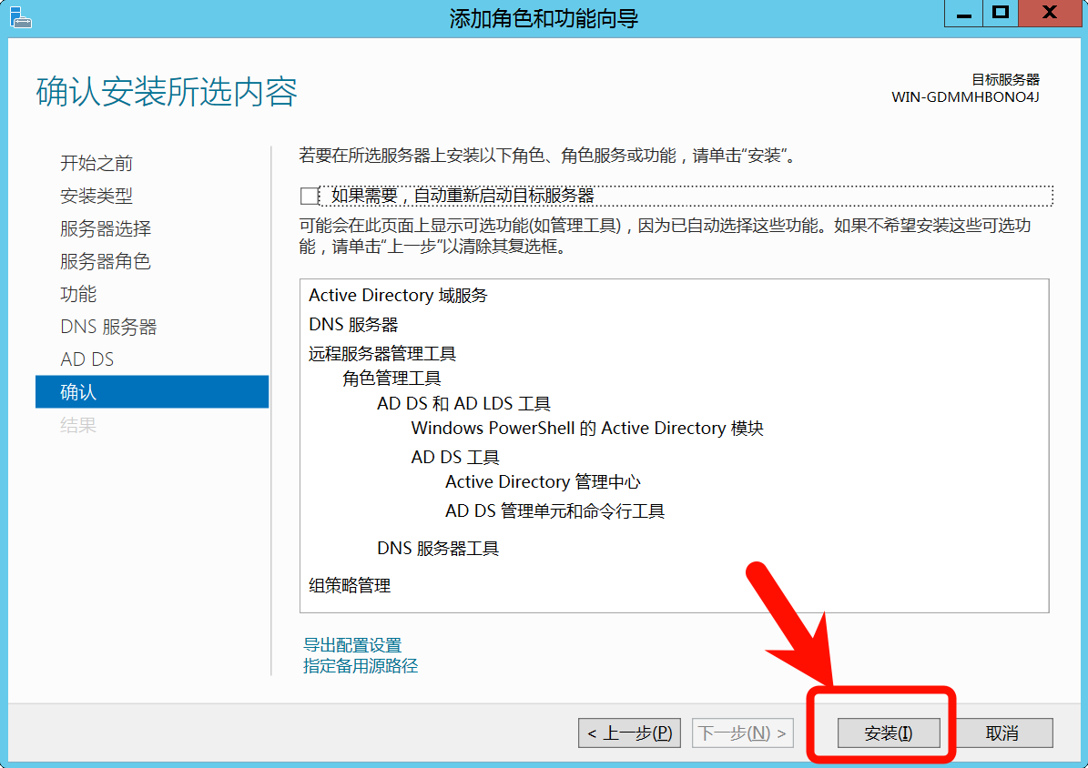Click the highlighted 确认 step
This screenshot has height=768, width=1088.
[x=151, y=392]
